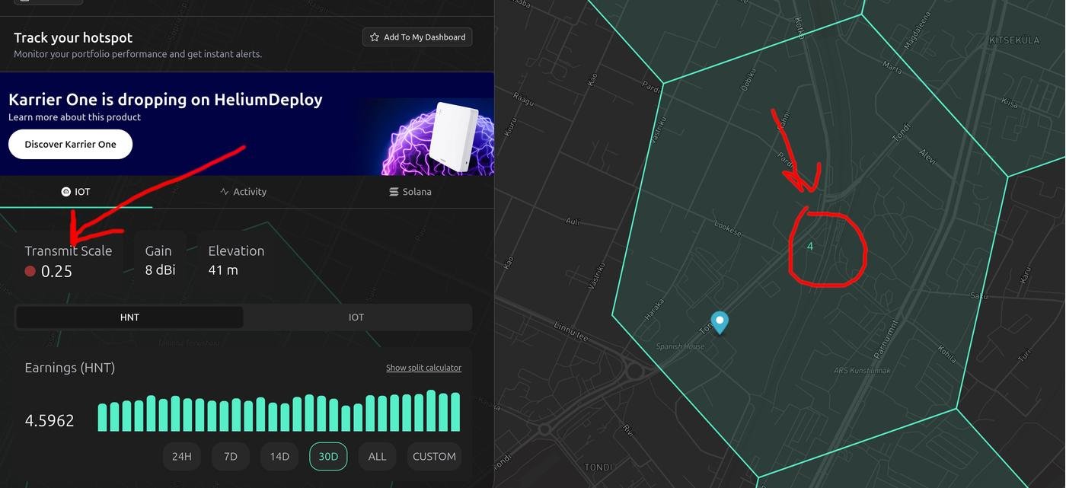The height and width of the screenshot is (488, 1066).
Task: Click the Gain 8 dBi value
Action: coord(160,270)
